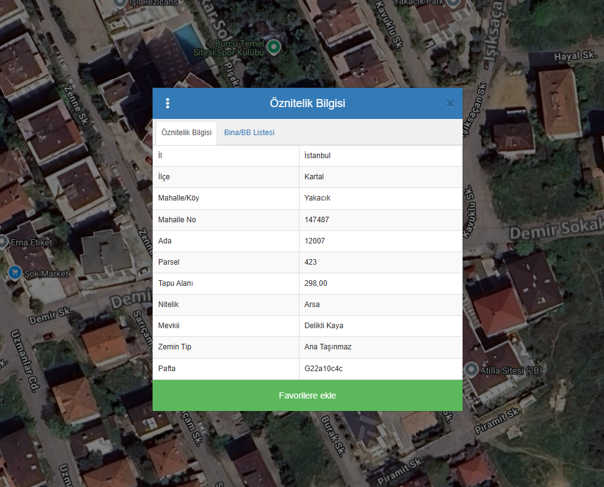Open the three-dot menu in dialog header
This screenshot has width=604, height=487.
click(168, 103)
